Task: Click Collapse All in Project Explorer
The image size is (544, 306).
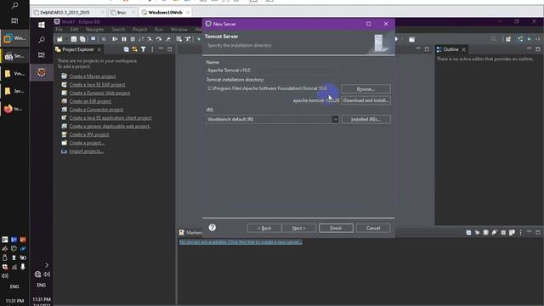Action: pyautogui.click(x=127, y=49)
